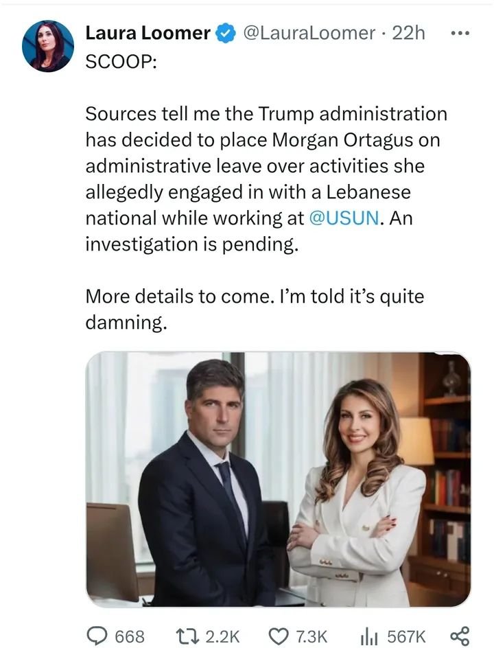Like the tweet with the heart icon
The image size is (494, 659).
[x=279, y=636]
